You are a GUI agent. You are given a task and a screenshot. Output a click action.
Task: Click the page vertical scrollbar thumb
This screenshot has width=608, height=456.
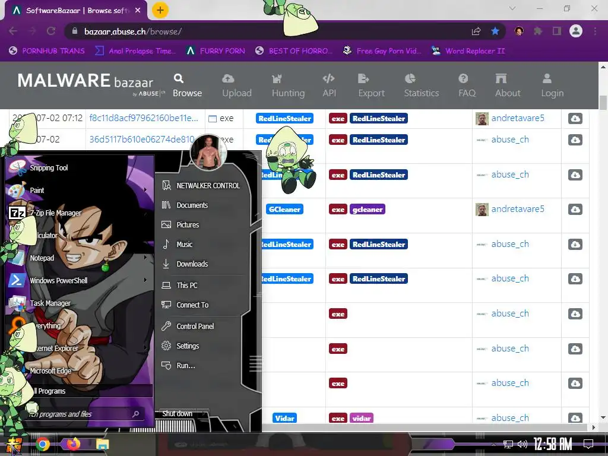[603, 103]
